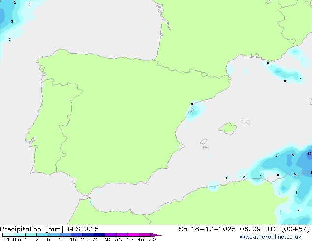Click the '06..09 UTC' time text
The image size is (312, 241).
click(x=258, y=229)
